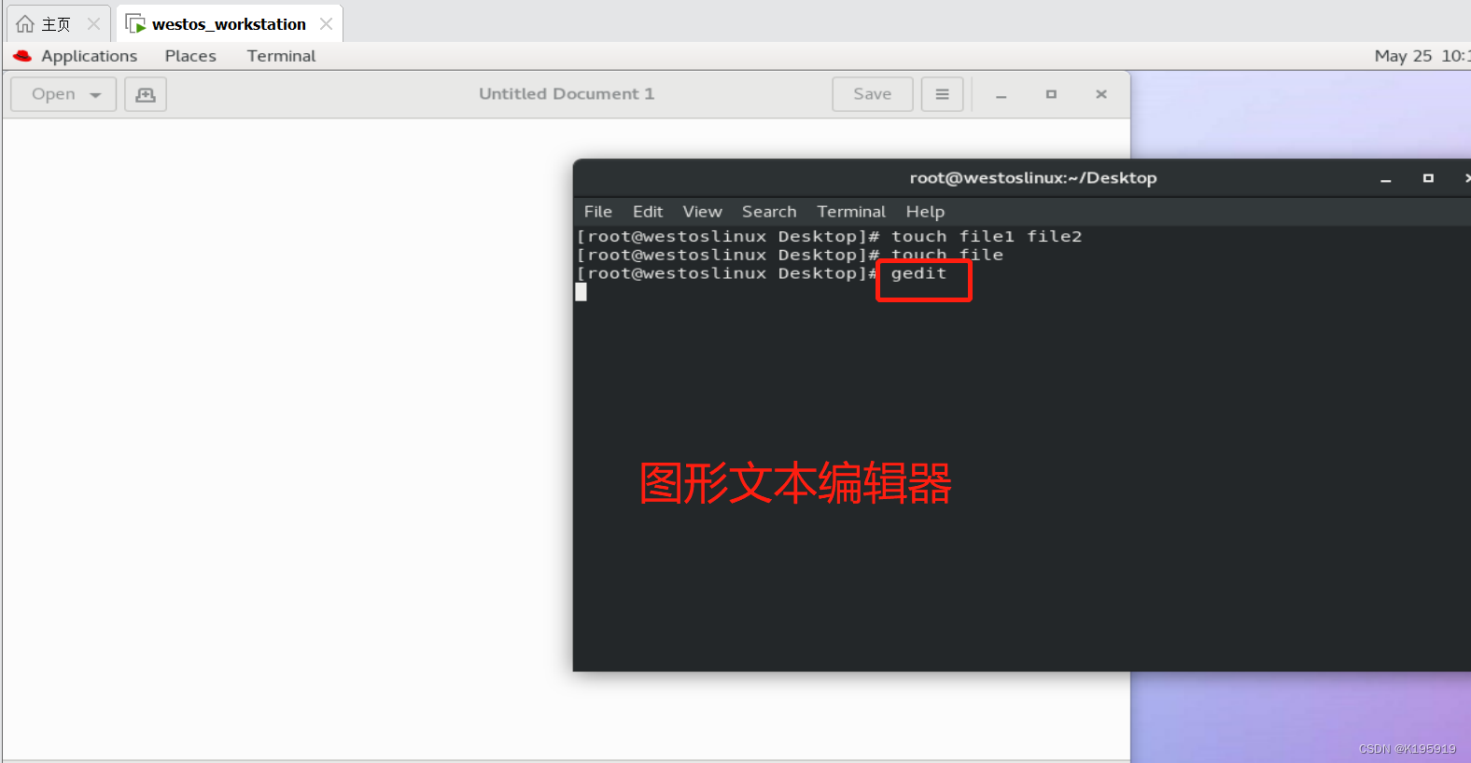Image resolution: width=1471 pixels, height=763 pixels.
Task: Switch to 主页 tab
Action: tap(57, 23)
